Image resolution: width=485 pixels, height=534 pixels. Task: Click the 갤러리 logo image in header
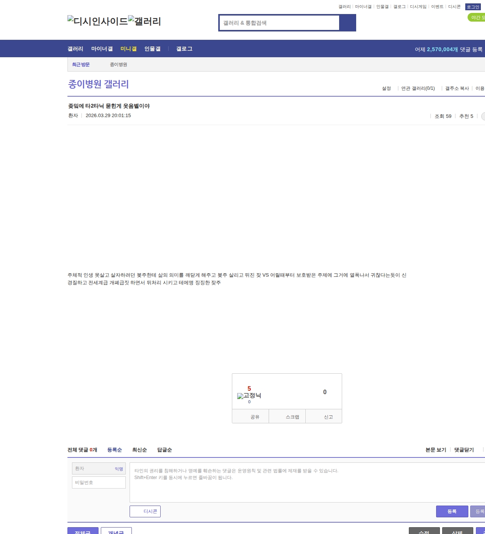click(x=144, y=21)
